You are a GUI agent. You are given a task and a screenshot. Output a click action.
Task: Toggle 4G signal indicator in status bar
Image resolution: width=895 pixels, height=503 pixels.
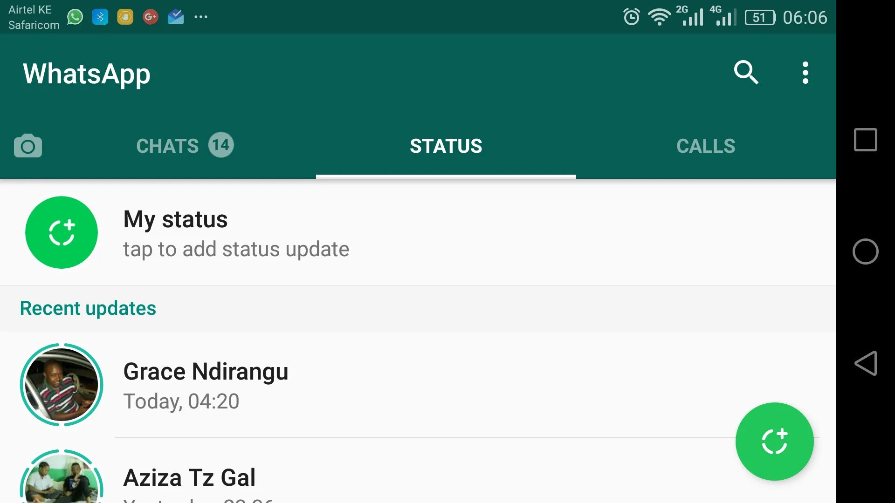click(721, 17)
